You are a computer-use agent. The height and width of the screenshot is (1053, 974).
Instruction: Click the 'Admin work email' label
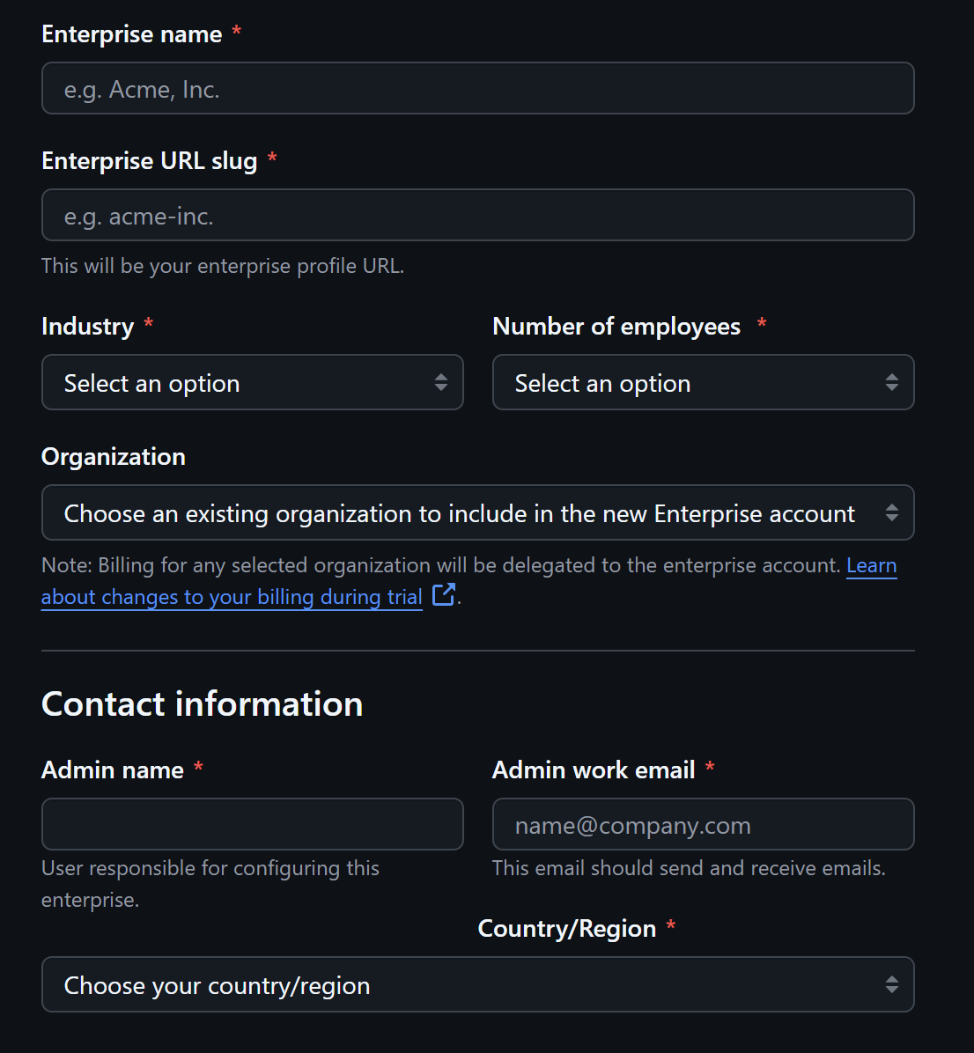pos(594,770)
